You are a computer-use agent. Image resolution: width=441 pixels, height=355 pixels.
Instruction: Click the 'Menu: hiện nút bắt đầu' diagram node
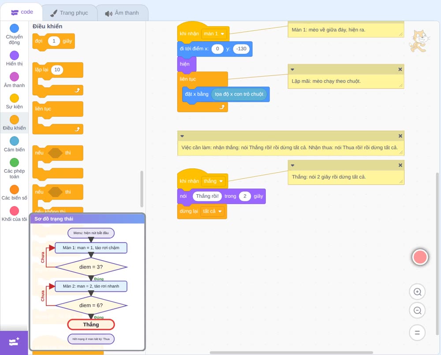(x=91, y=233)
